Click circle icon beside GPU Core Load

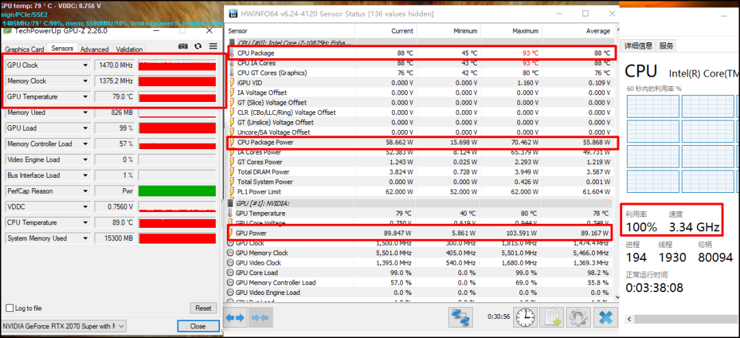[231, 272]
